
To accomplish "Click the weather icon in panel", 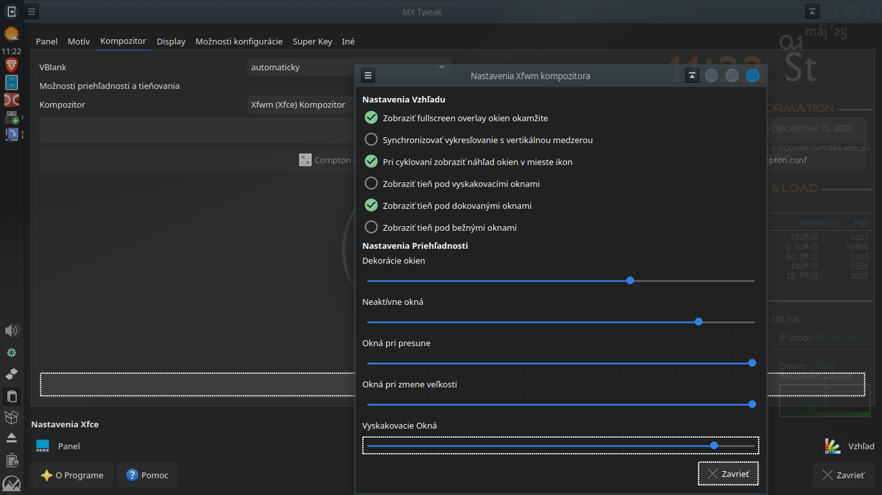I will [x=12, y=34].
